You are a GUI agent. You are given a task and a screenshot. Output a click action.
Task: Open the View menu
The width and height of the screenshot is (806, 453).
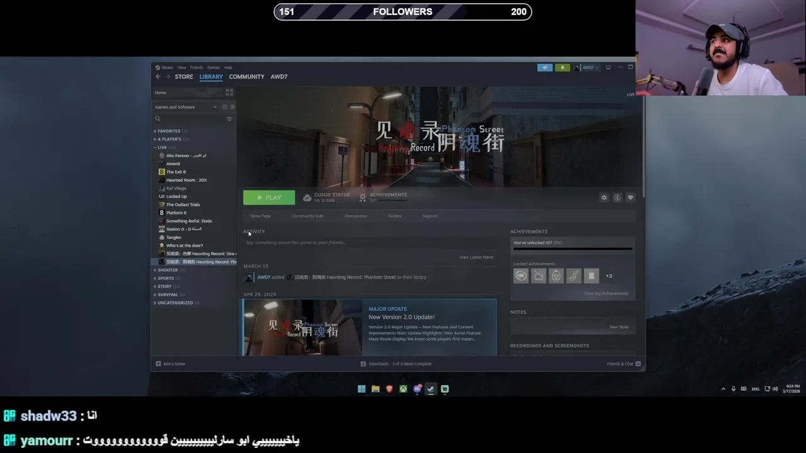click(181, 67)
